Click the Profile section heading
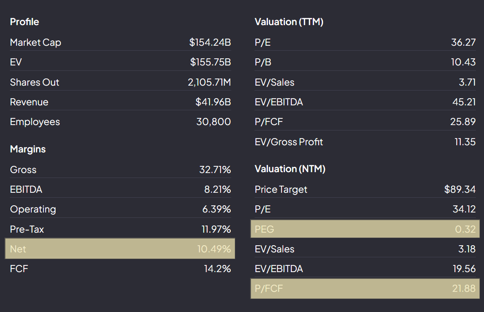 24,22
